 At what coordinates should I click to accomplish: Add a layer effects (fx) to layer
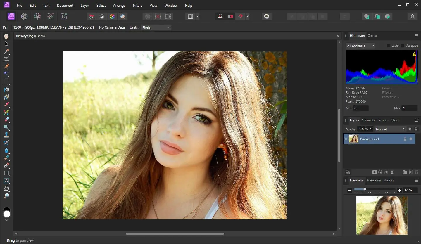386,172
